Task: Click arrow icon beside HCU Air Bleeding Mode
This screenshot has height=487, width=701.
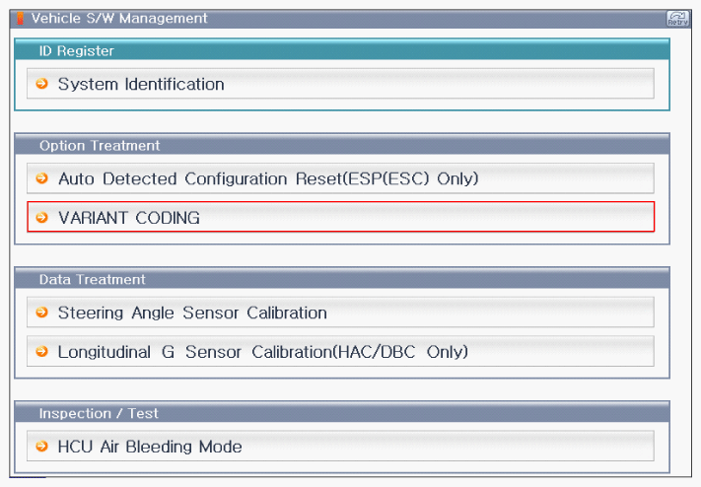Action: (41, 447)
